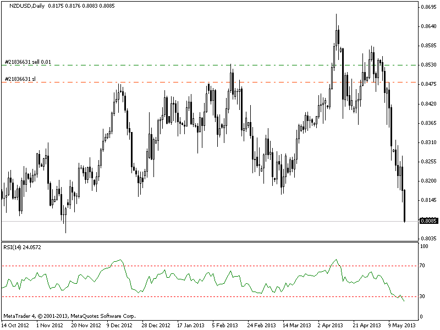Screen dimensions: 440x330
Task: Click the 20 Nov 2012 date label
Action: pyautogui.click(x=86, y=325)
